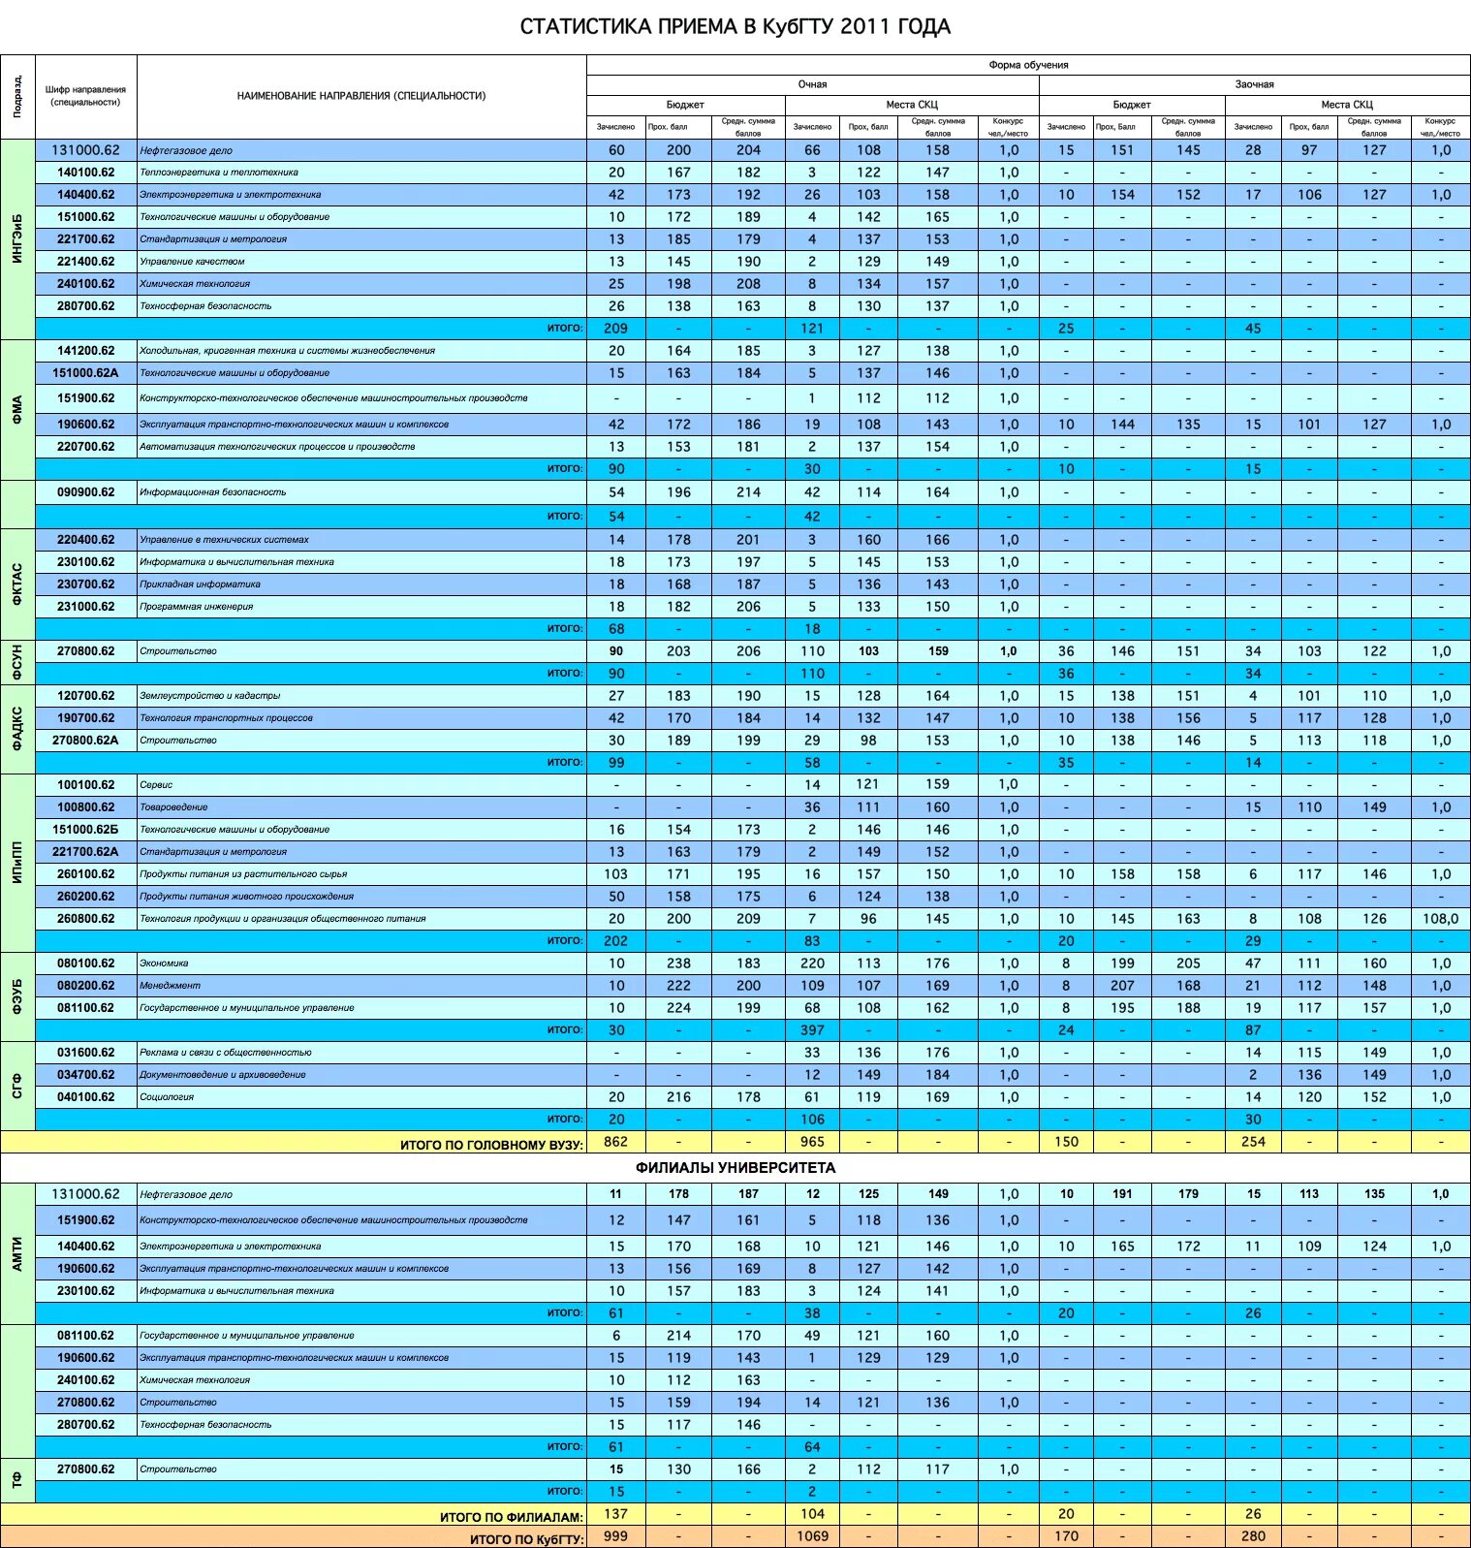Select code '240100.62' in ИНГЭиБ section

tap(85, 284)
